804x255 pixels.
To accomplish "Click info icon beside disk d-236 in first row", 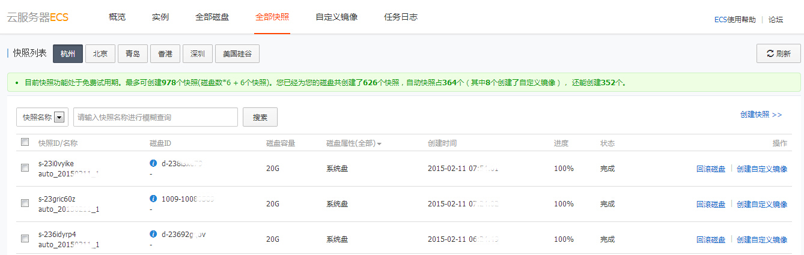I will point(153,163).
